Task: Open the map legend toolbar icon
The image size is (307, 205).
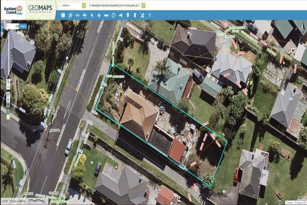Action: click(x=63, y=15)
